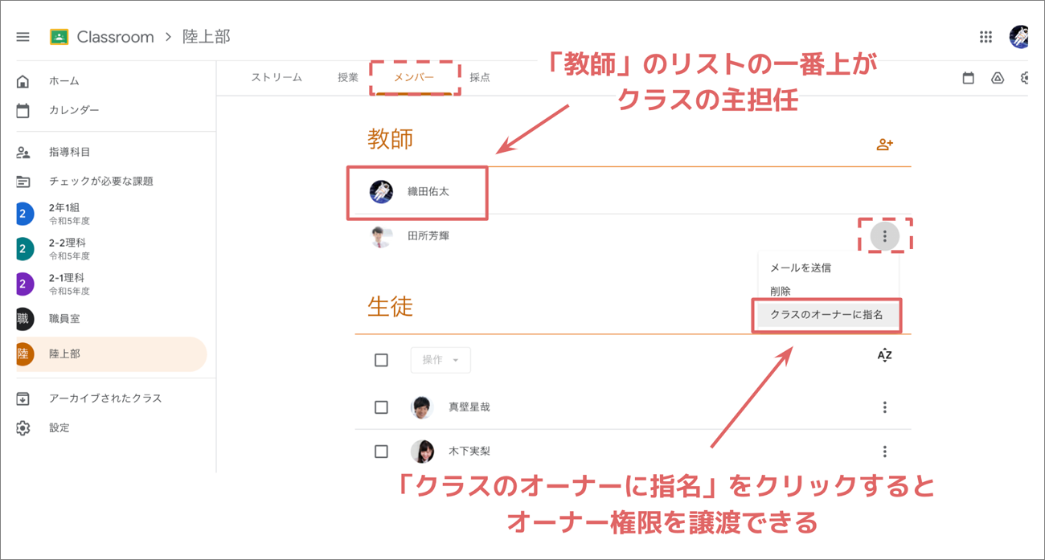
Task: Go to ホーム in the sidebar
Action: click(x=64, y=81)
